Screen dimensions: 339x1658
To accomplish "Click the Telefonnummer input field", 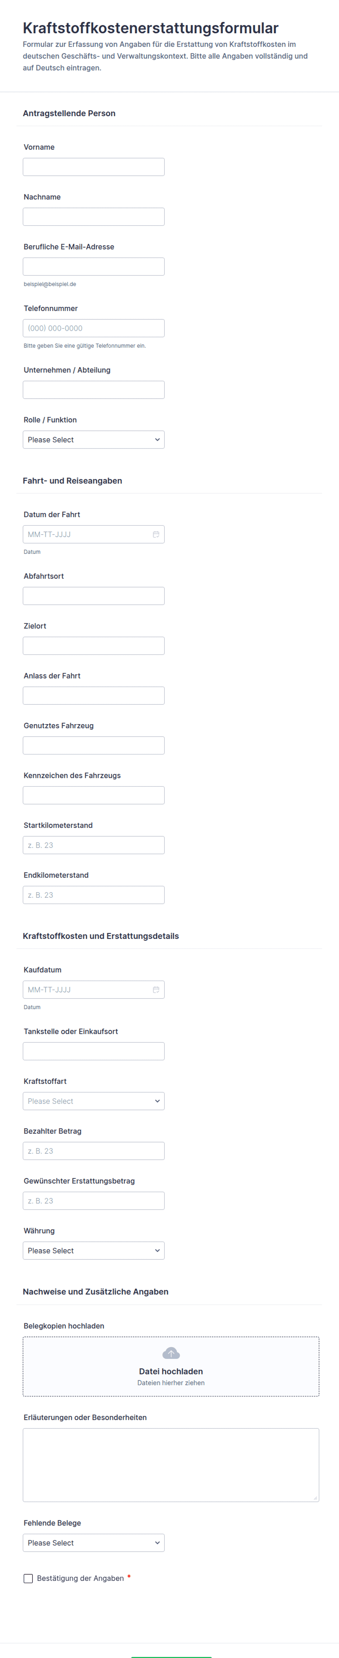I will pos(94,328).
